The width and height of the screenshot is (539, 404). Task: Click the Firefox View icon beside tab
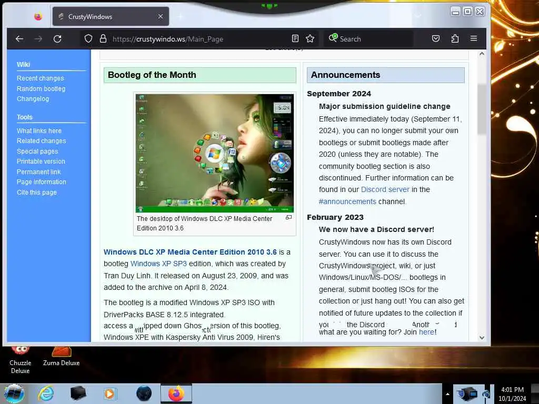click(38, 16)
